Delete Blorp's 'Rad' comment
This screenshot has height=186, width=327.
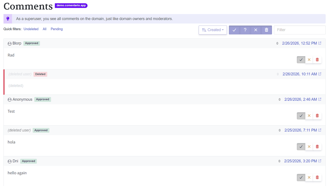click(x=317, y=60)
